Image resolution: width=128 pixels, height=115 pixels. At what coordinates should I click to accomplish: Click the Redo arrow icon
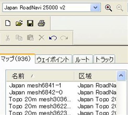(x=64, y=38)
